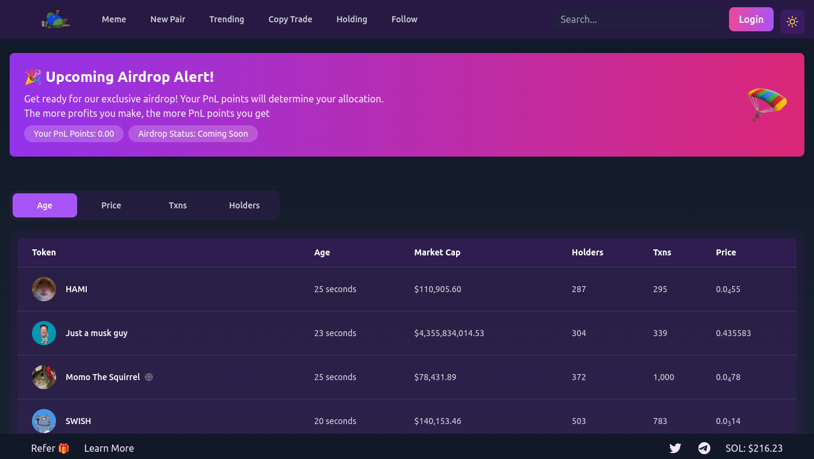
Task: Click the globe icon beside Momo The Squirrel
Action: click(x=149, y=377)
